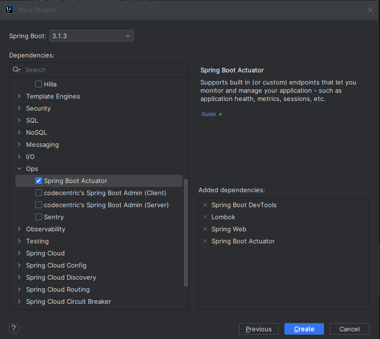The height and width of the screenshot is (339, 380).
Task: Click the IntelliJ IDEA logo icon
Action: point(9,10)
